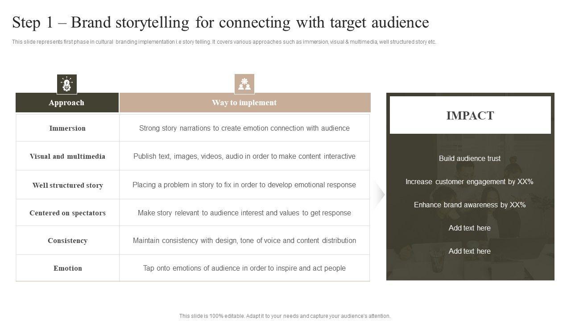Click the Placing a problem in story description
This screenshot has height=321, width=571.
click(244, 185)
